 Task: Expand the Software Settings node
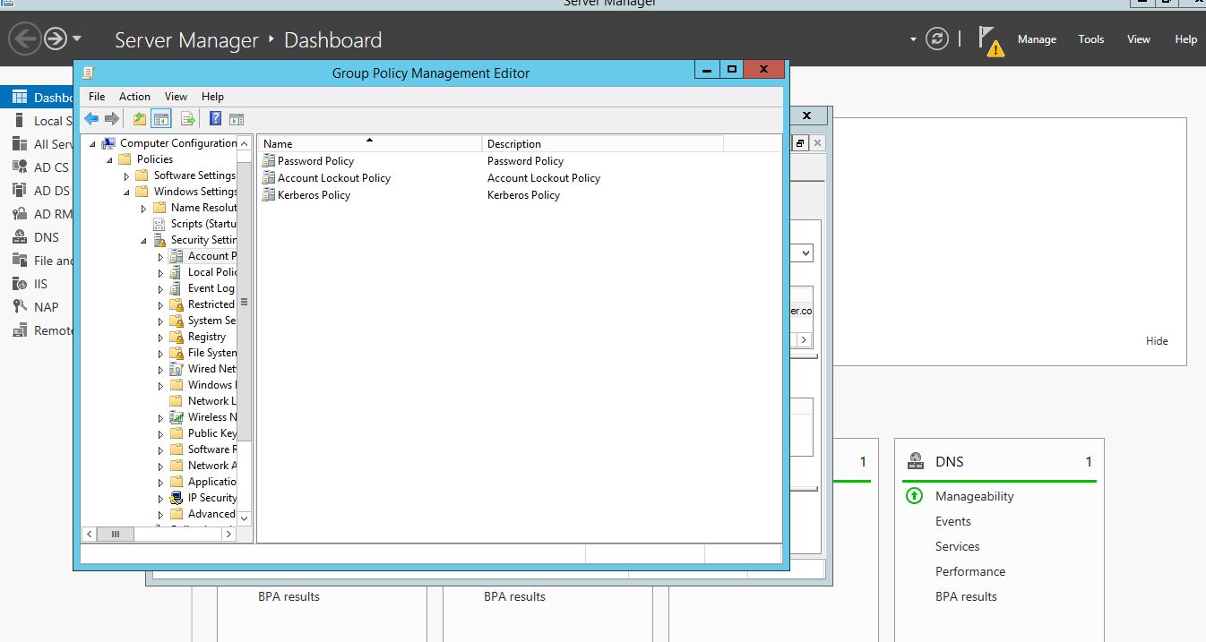point(126,175)
